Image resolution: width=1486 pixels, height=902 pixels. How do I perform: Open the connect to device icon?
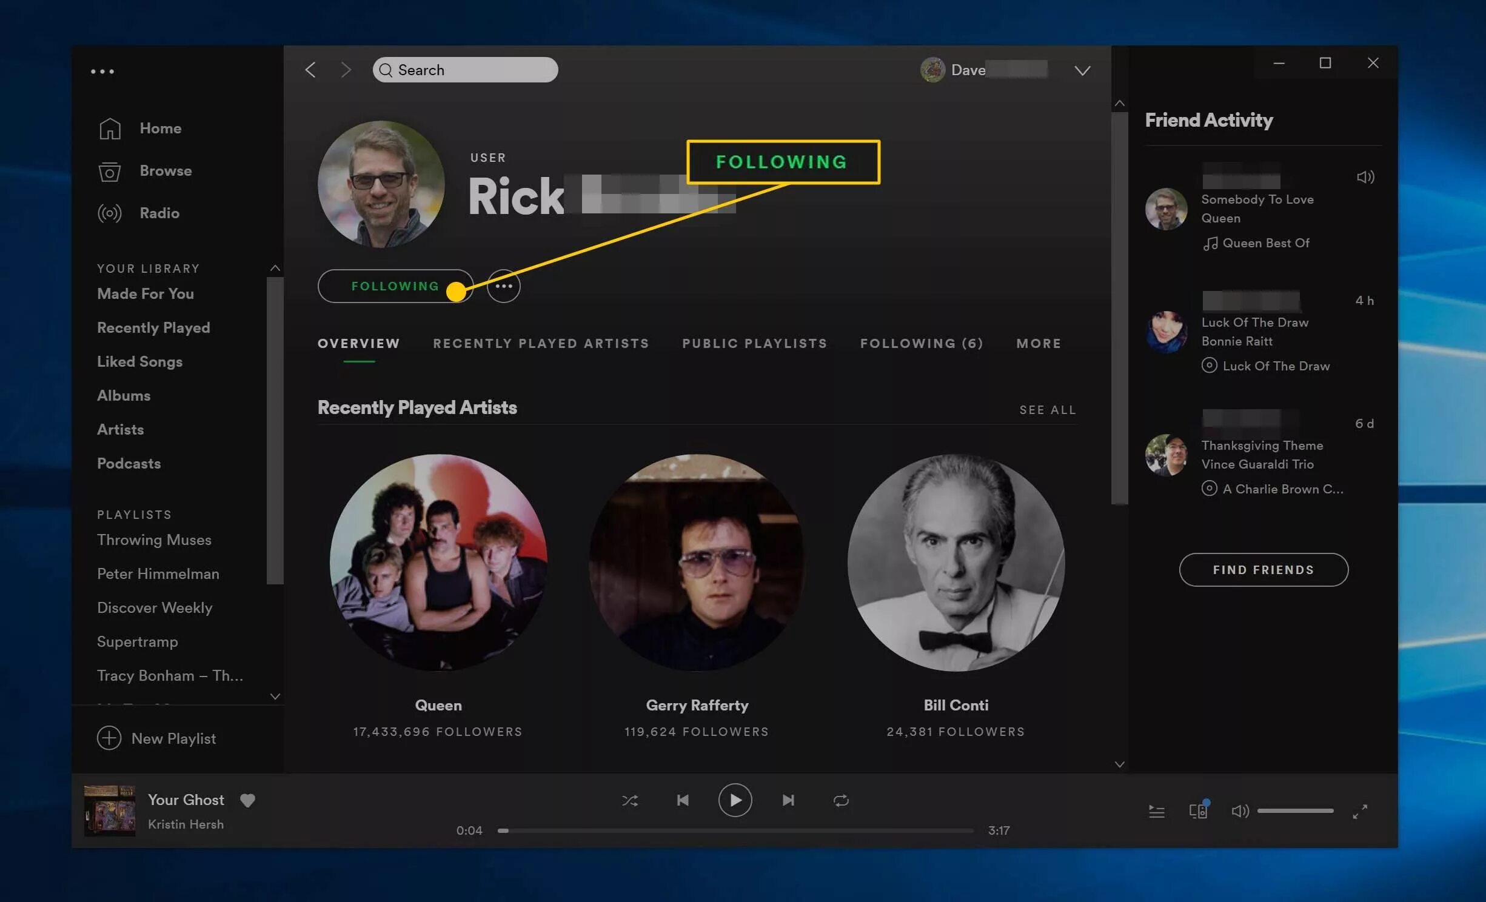click(x=1197, y=811)
